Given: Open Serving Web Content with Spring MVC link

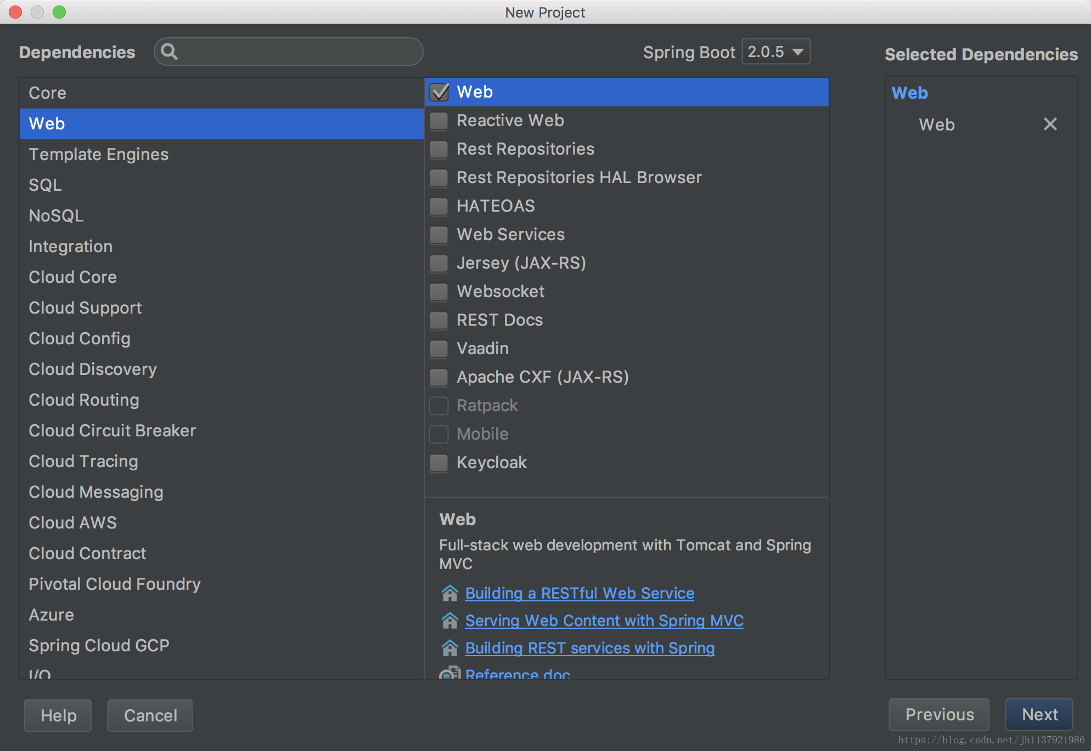Looking at the screenshot, I should click(x=604, y=621).
